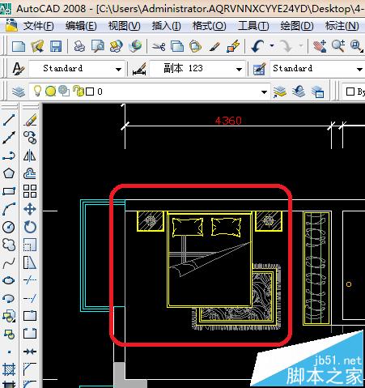
Task: Open the Hatch tool
Action: point(9,369)
